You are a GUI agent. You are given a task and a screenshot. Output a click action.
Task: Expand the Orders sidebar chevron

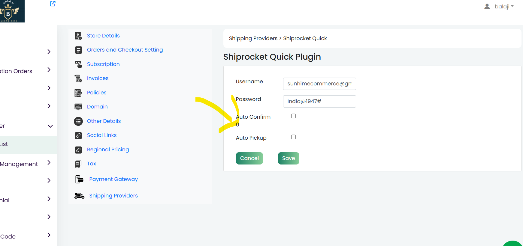pos(49,70)
